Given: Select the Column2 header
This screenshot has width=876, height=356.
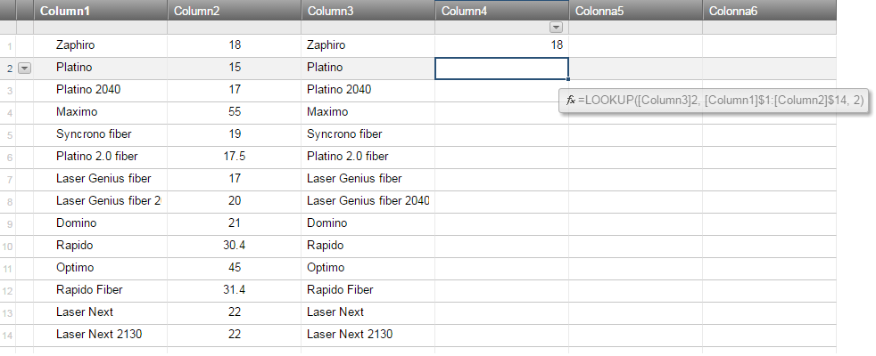Looking at the screenshot, I should point(235,11).
